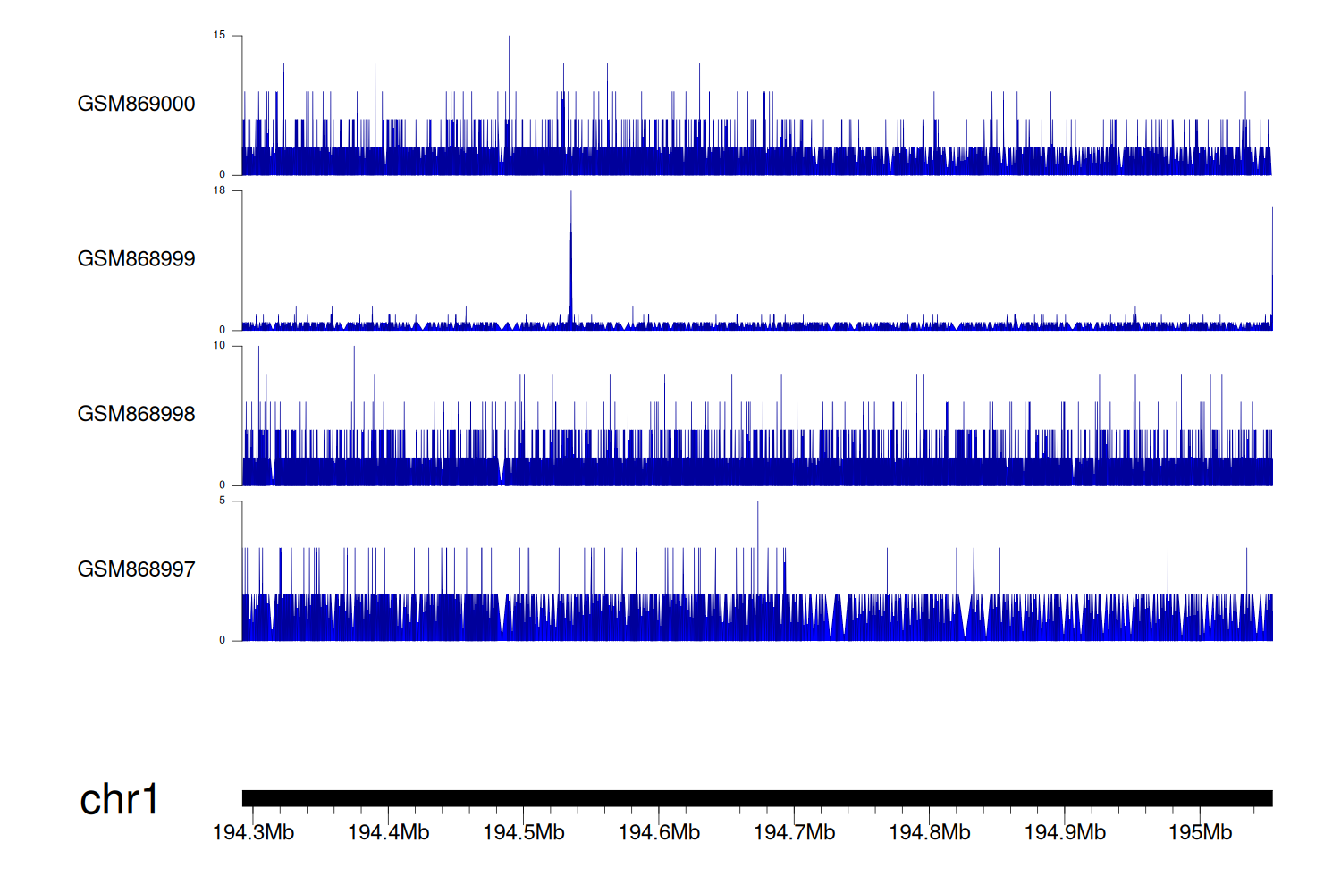Jump to the 194.6Mb axis label
The image size is (1341, 876).
point(659,832)
